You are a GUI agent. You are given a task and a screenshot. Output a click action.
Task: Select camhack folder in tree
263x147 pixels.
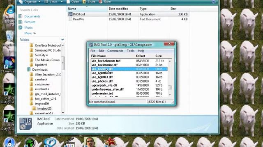pyautogui.click(x=41, y=79)
